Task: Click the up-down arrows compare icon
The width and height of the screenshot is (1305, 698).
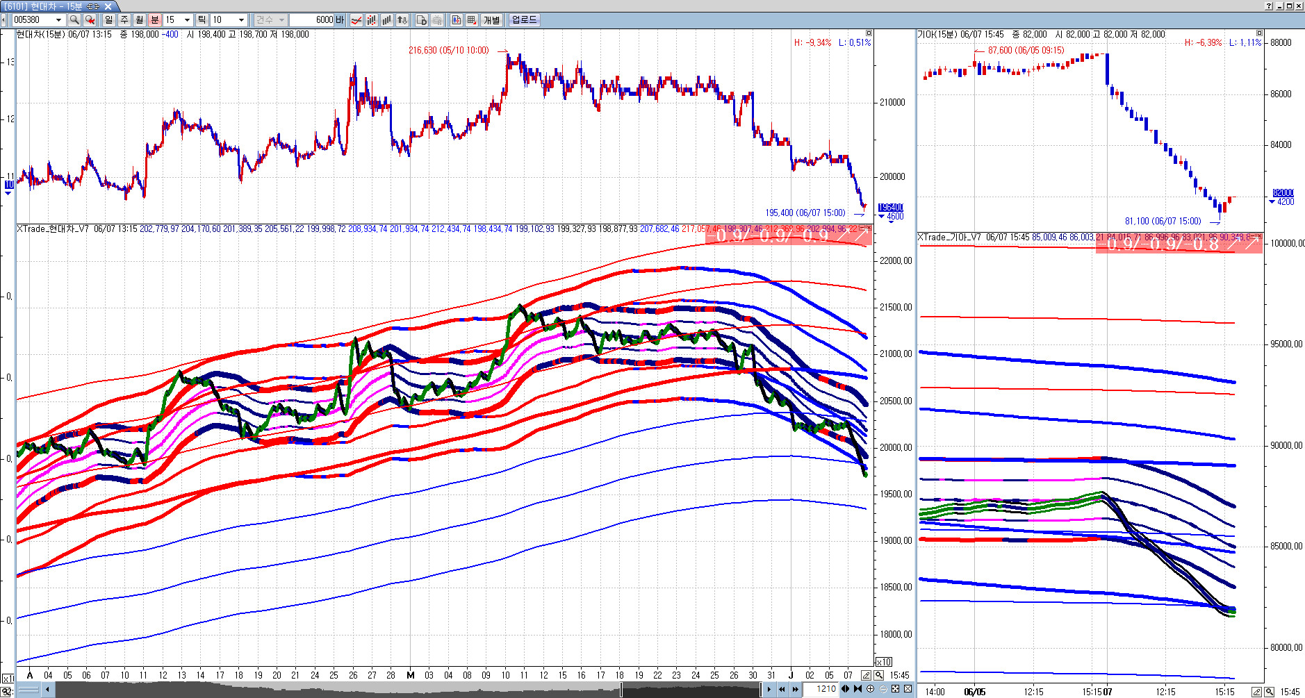Action: click(402, 20)
